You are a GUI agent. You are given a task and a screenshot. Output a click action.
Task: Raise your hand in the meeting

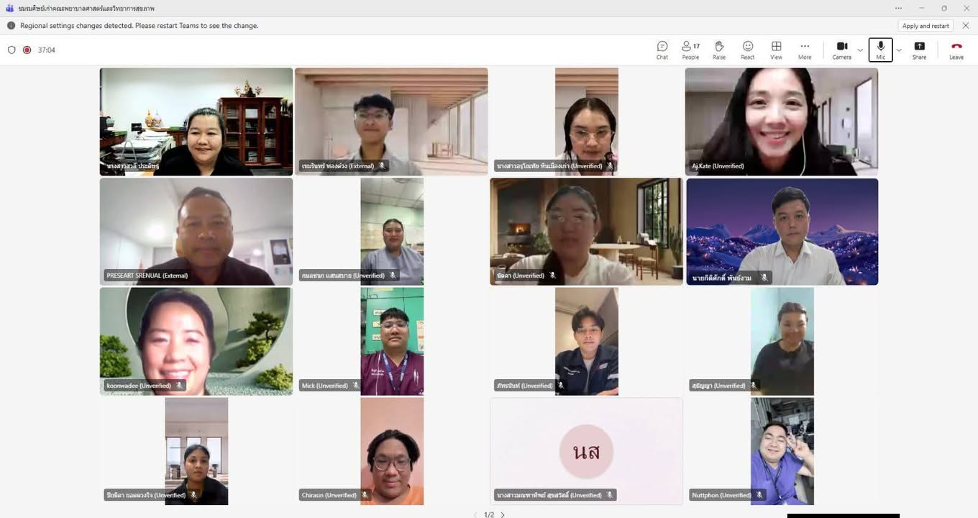point(719,49)
